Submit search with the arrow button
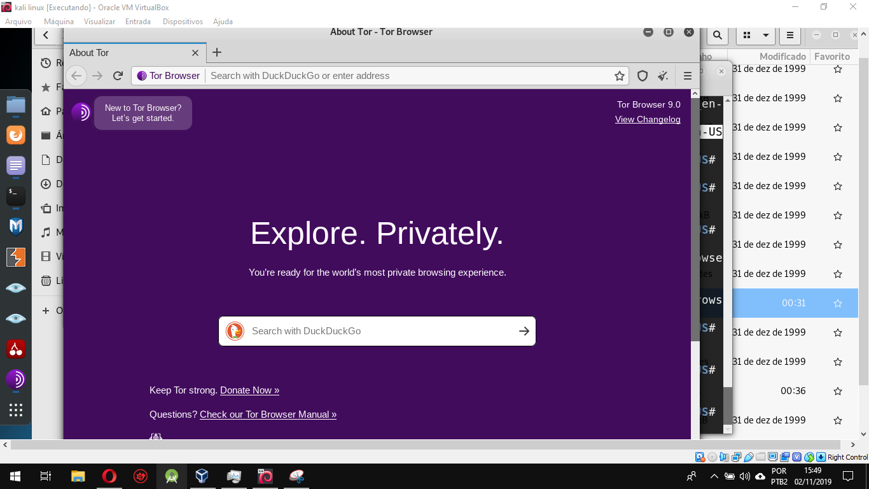The image size is (869, 489). (x=524, y=331)
